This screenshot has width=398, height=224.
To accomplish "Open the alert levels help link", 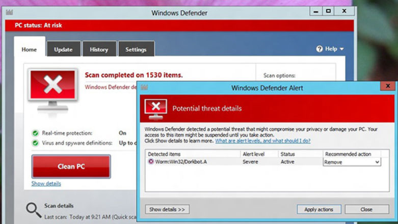I will pyautogui.click(x=263, y=141).
